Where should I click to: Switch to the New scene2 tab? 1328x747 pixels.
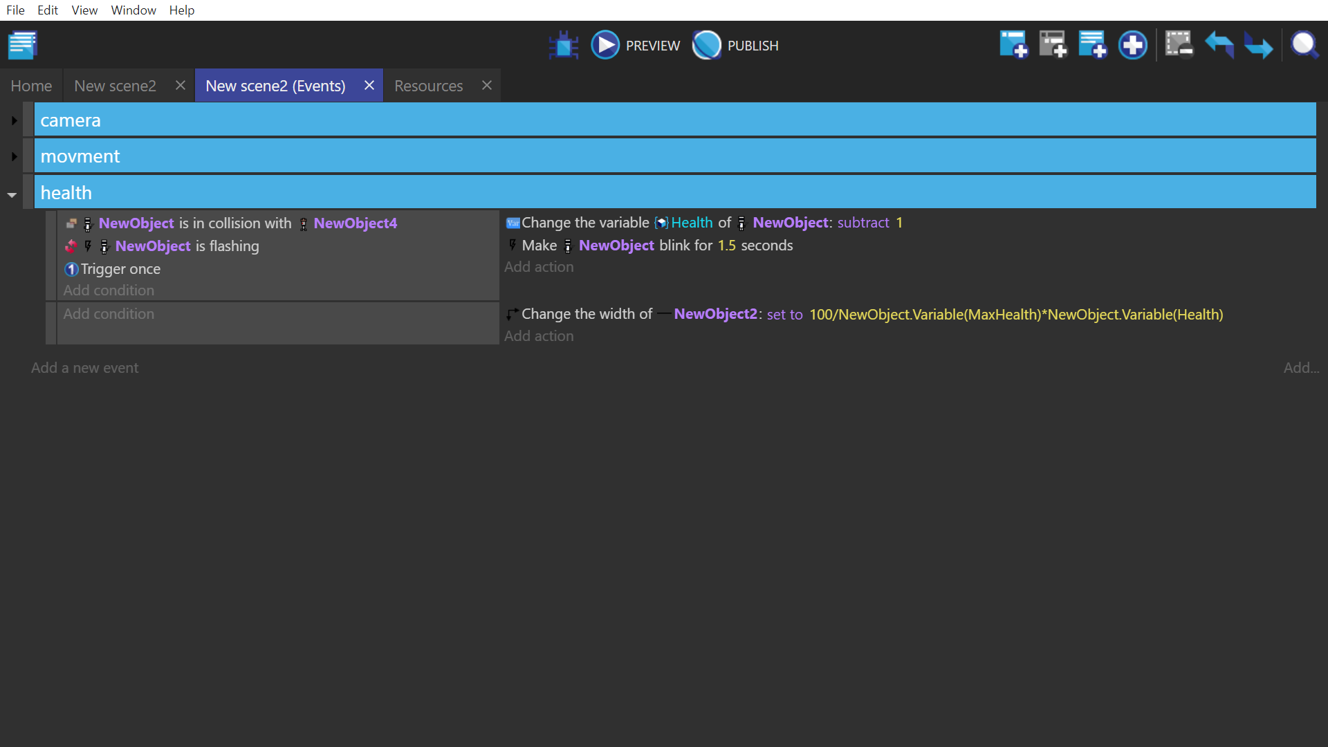pyautogui.click(x=115, y=86)
